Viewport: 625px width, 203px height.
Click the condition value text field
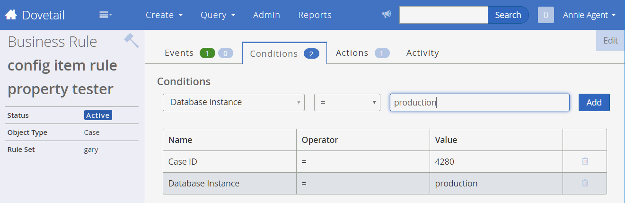[x=479, y=102]
